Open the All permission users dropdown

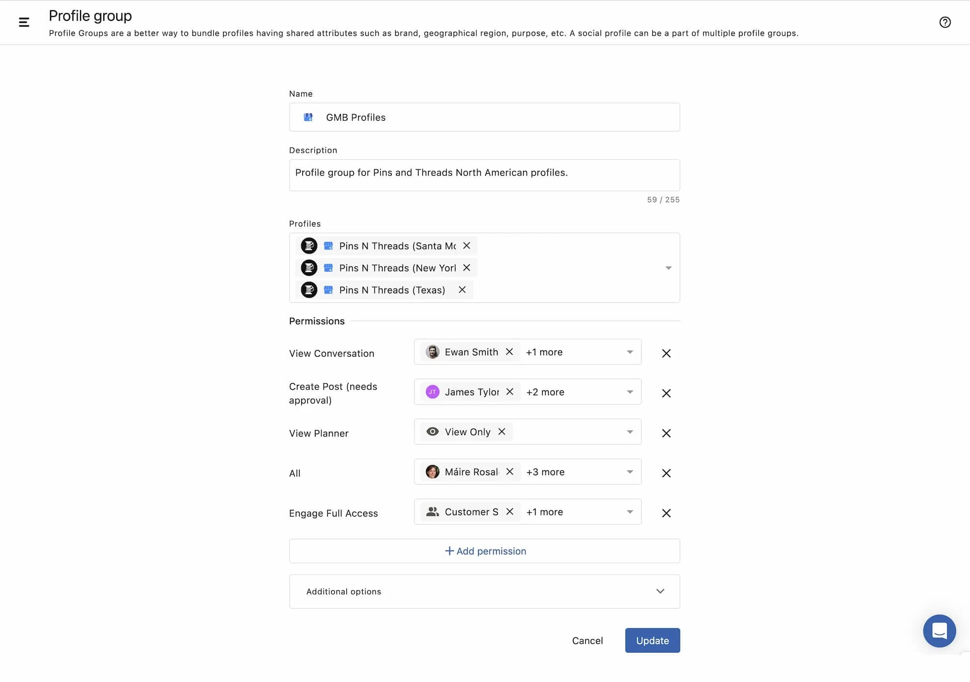click(x=630, y=471)
